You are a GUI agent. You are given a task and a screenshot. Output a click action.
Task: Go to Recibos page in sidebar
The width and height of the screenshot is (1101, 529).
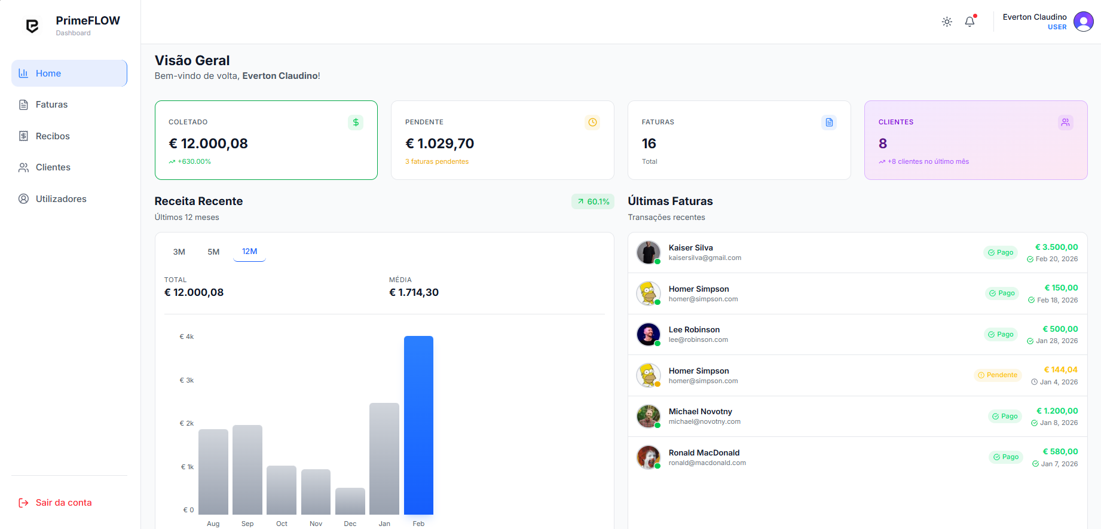click(x=53, y=136)
